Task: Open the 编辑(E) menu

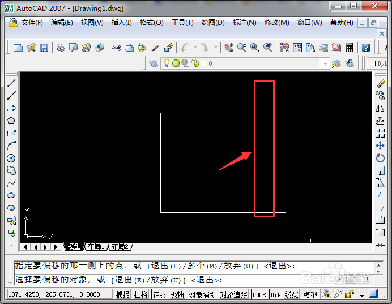Action: [62, 23]
